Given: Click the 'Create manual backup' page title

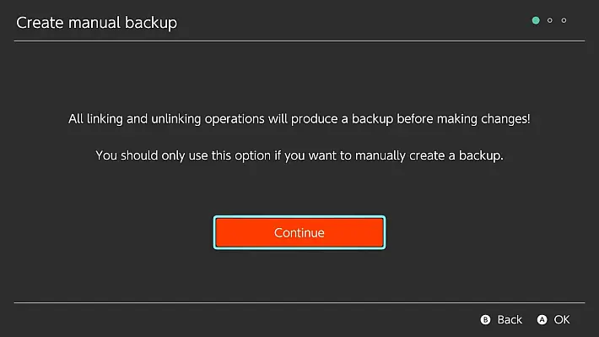Looking at the screenshot, I should 97,23.
